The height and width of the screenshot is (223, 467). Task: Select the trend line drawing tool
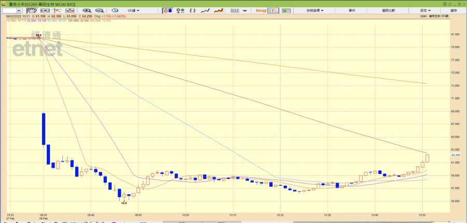coord(59,10)
